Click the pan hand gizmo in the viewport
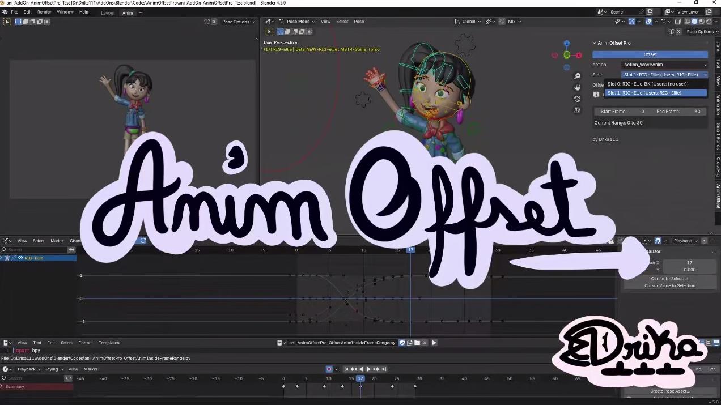 click(577, 87)
